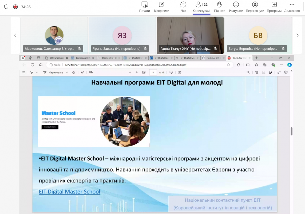Follow the EIT Digital Master School link
Image resolution: width=305 pixels, height=214 pixels.
(69, 192)
